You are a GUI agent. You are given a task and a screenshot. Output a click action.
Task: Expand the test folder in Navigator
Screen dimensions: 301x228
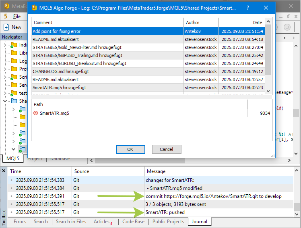(x=5, y=93)
